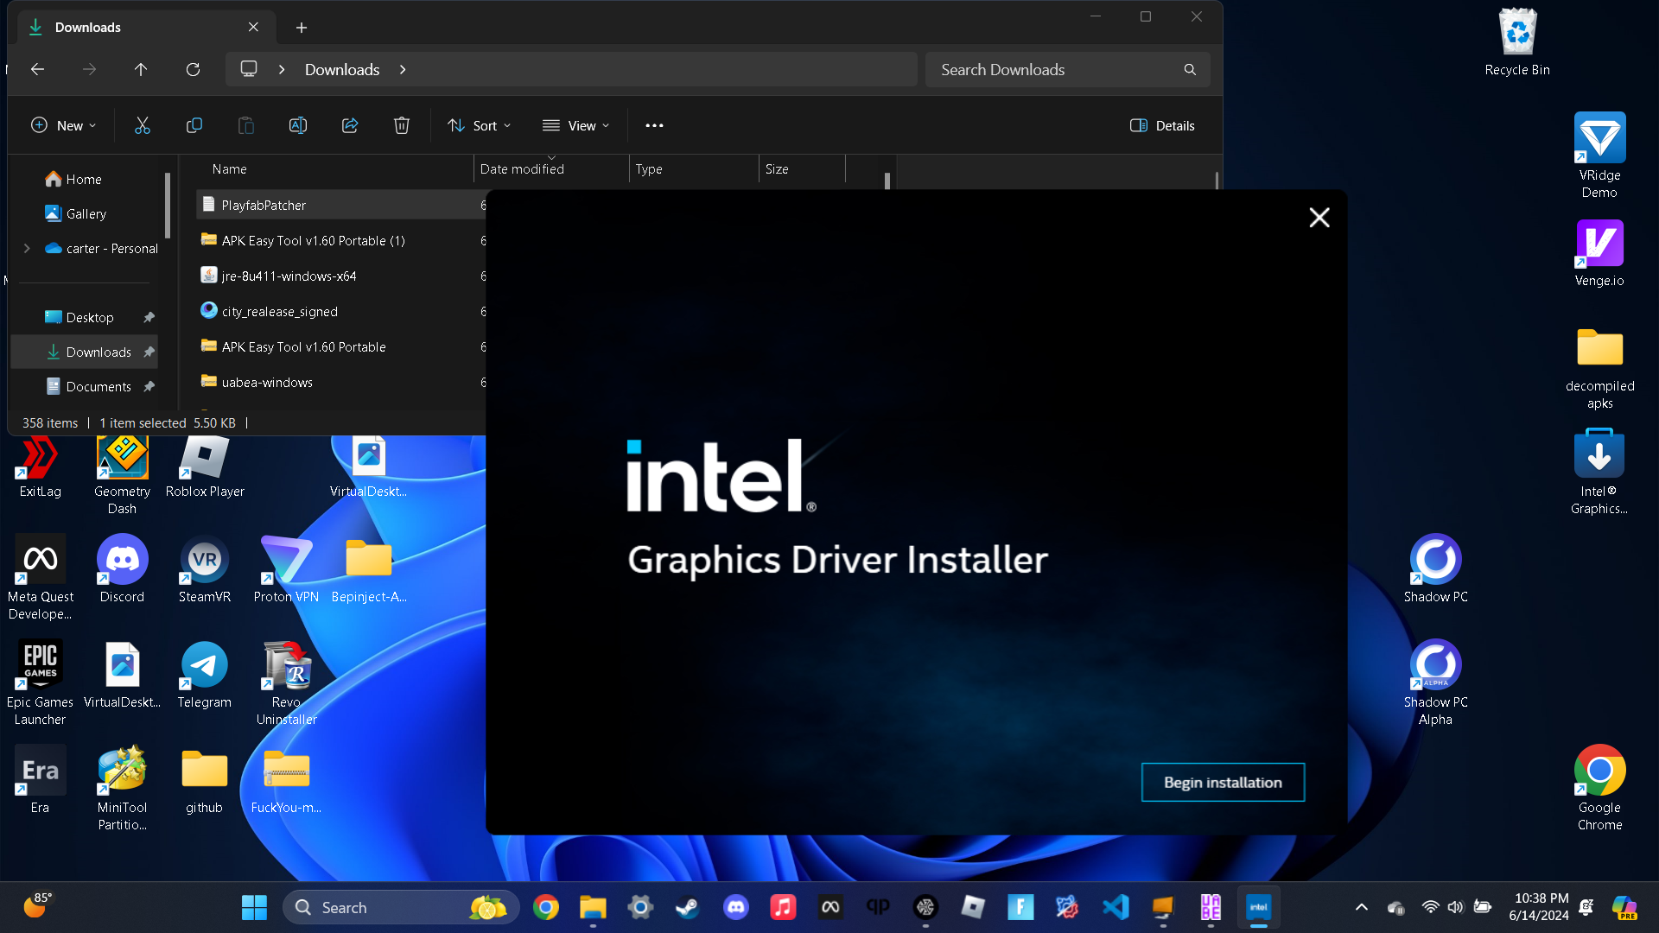
Task: Select the PlayfabPatcher file
Action: click(264, 206)
